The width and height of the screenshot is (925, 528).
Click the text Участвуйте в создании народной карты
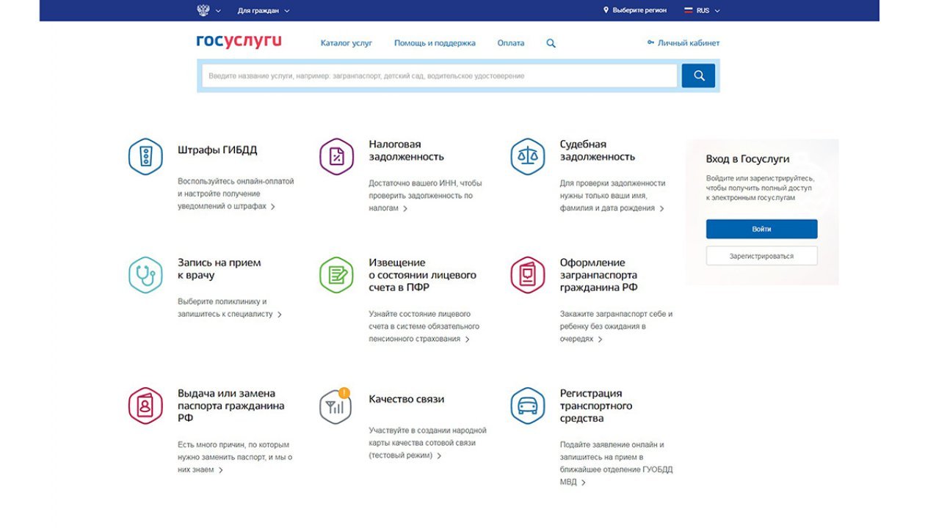pyautogui.click(x=427, y=436)
